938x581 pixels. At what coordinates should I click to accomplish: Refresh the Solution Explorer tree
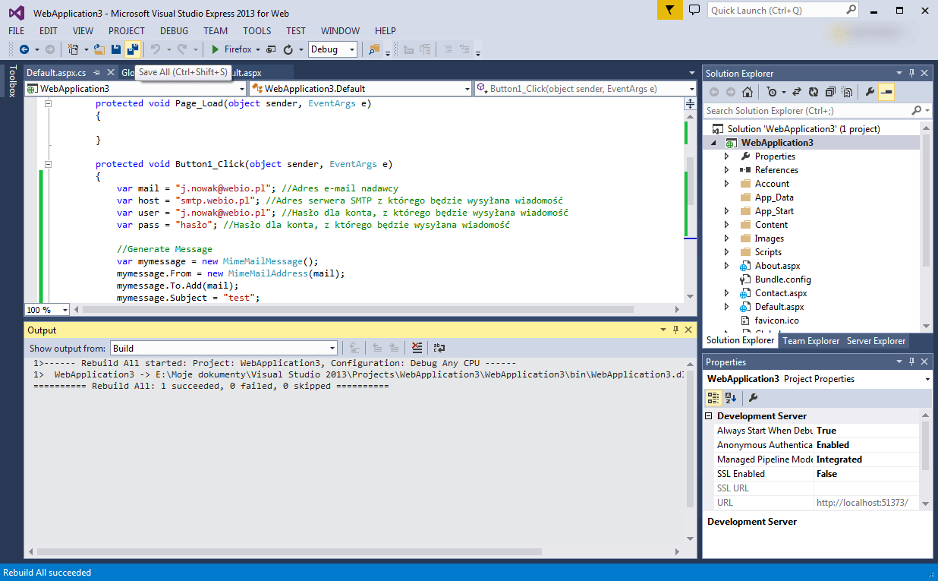(x=814, y=92)
